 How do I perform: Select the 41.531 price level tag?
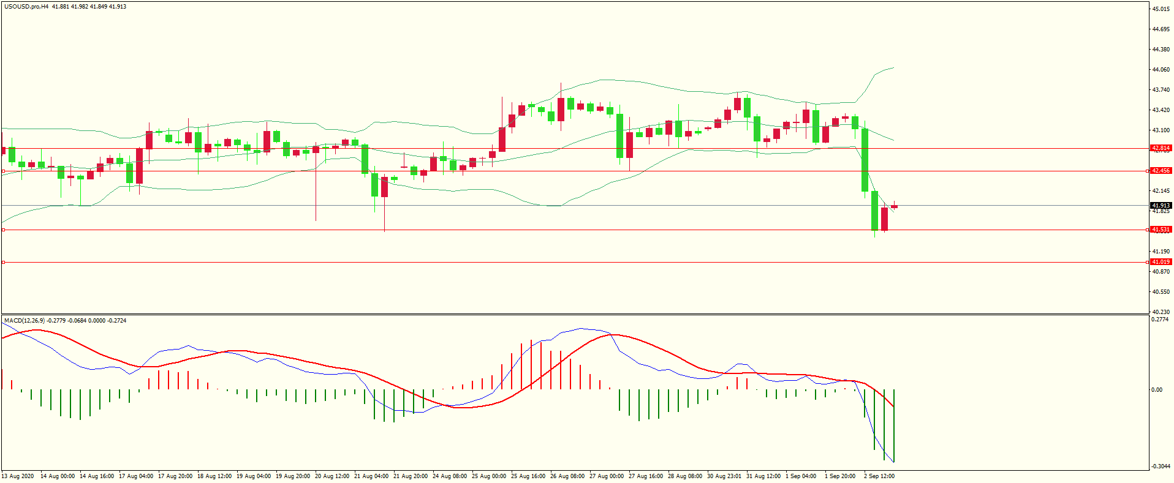click(x=1161, y=230)
